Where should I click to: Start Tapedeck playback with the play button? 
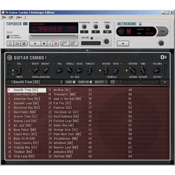[35, 43]
